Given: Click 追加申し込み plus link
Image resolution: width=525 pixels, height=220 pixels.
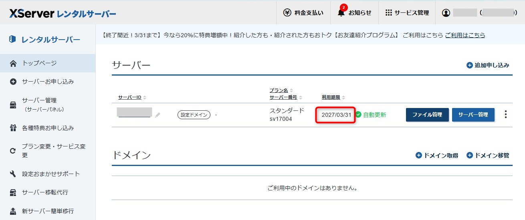Looking at the screenshot, I should pyautogui.click(x=488, y=65).
